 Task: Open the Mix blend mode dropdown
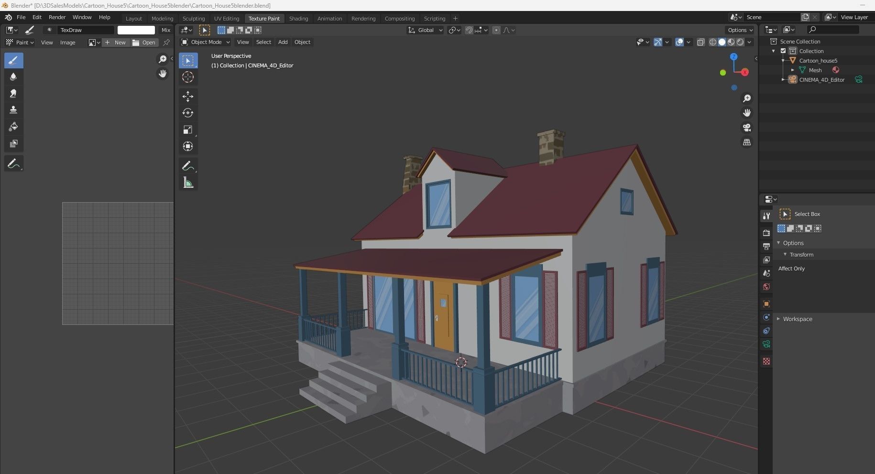point(166,30)
